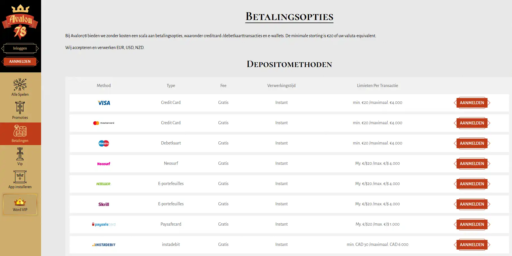The width and height of the screenshot is (512, 256).
Task: Open the Vip sword icon
Action: [x=20, y=154]
